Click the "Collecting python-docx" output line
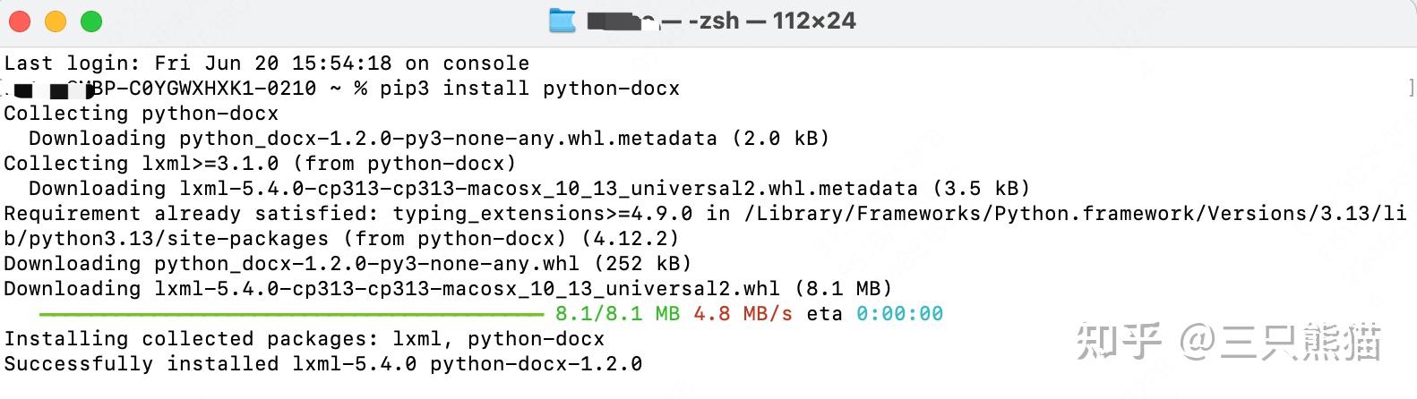This screenshot has width=1417, height=399. tap(141, 114)
